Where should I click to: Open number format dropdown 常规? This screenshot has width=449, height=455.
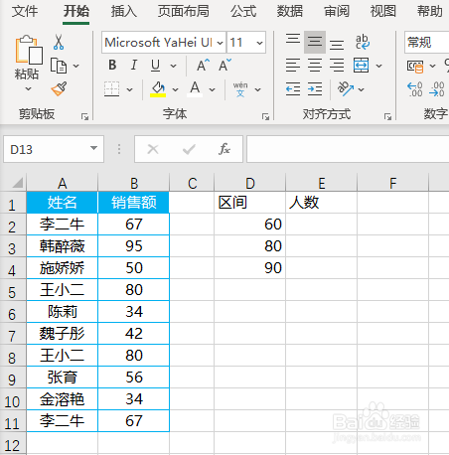pos(427,43)
